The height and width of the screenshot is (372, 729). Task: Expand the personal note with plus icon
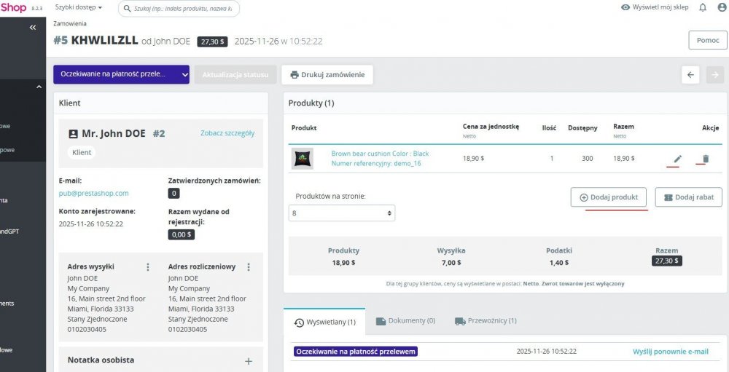click(249, 361)
